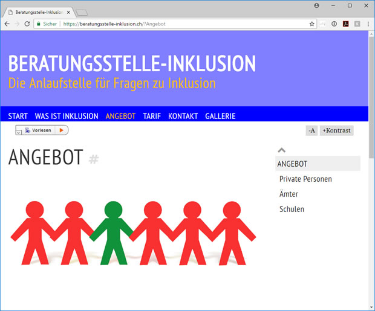Click the green lock Sicher security indicator
This screenshot has height=311, width=375.
coord(47,24)
